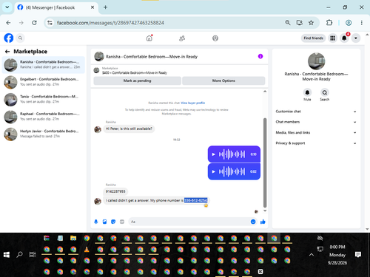
Task: Open the notifications bell with badge
Action: (344, 38)
